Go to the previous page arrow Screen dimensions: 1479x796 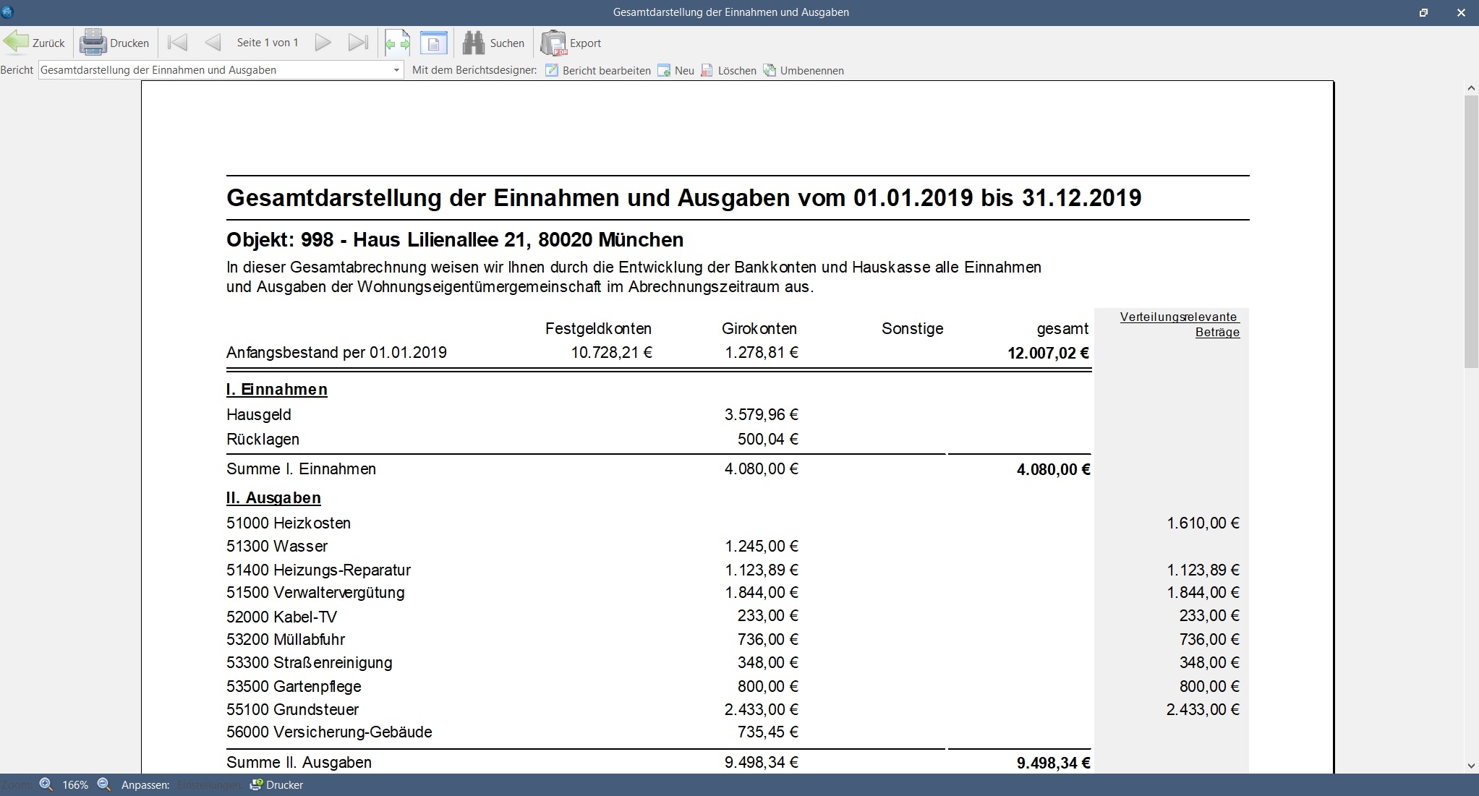[213, 43]
